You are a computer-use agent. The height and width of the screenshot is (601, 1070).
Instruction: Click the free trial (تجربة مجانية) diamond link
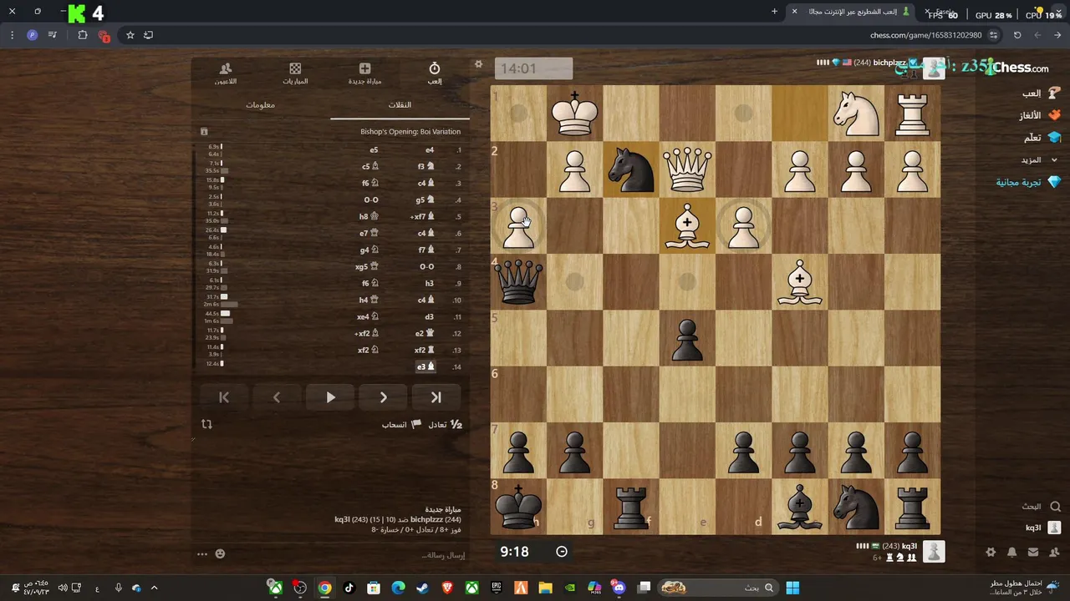pos(1028,181)
